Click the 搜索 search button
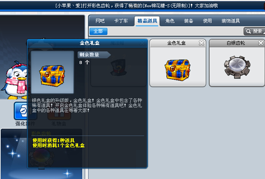The width and height of the screenshot is (265, 179). point(254,31)
